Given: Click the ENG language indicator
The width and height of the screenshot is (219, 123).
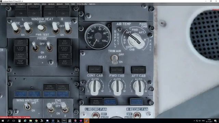Looking at the screenshot, I should pyautogui.click(x=203, y=121).
